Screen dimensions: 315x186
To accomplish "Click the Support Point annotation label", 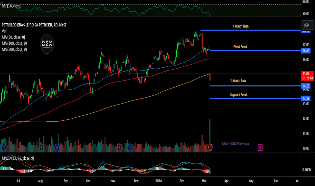I will [x=239, y=95].
